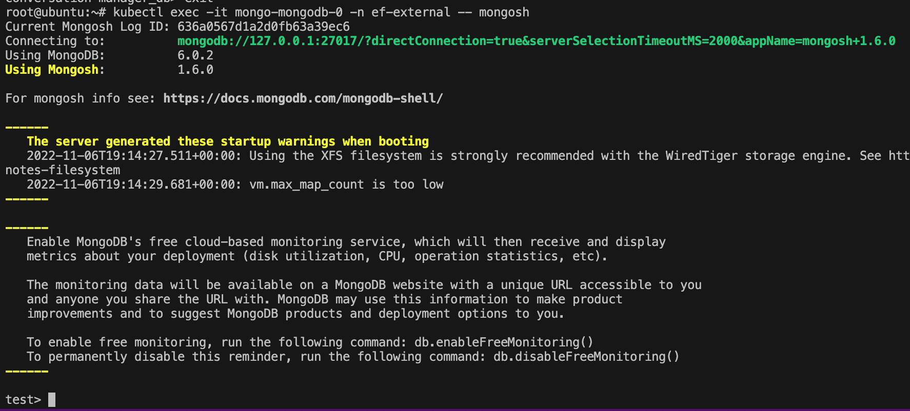Screen dimensions: 910x411
Task: Click the startup warnings heading in yellow
Action: tap(227, 141)
